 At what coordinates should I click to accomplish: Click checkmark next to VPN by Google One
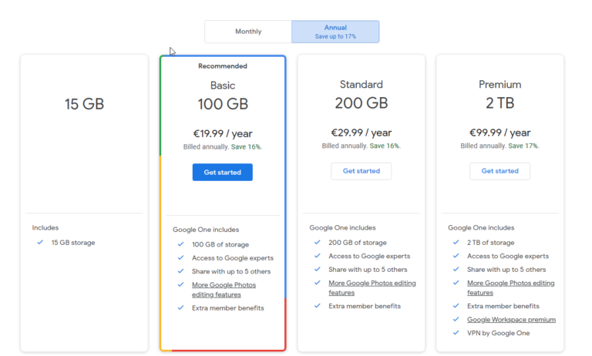point(456,333)
